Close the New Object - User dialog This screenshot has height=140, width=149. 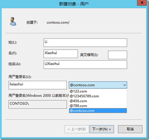point(142,3)
